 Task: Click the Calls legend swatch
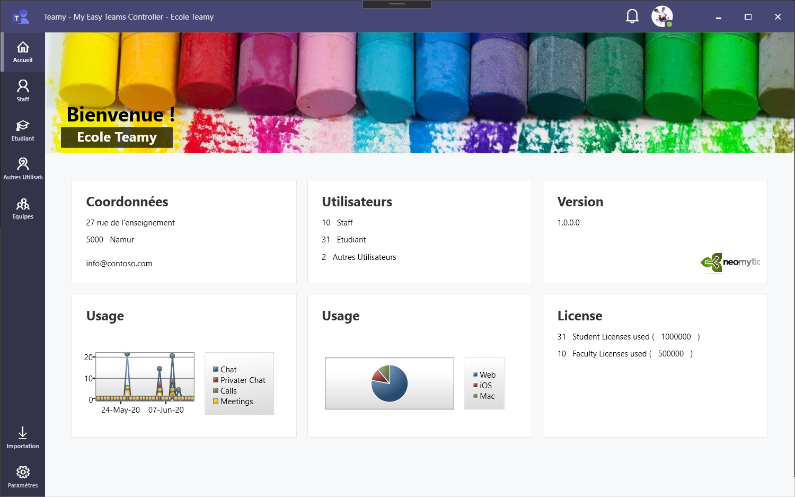216,390
